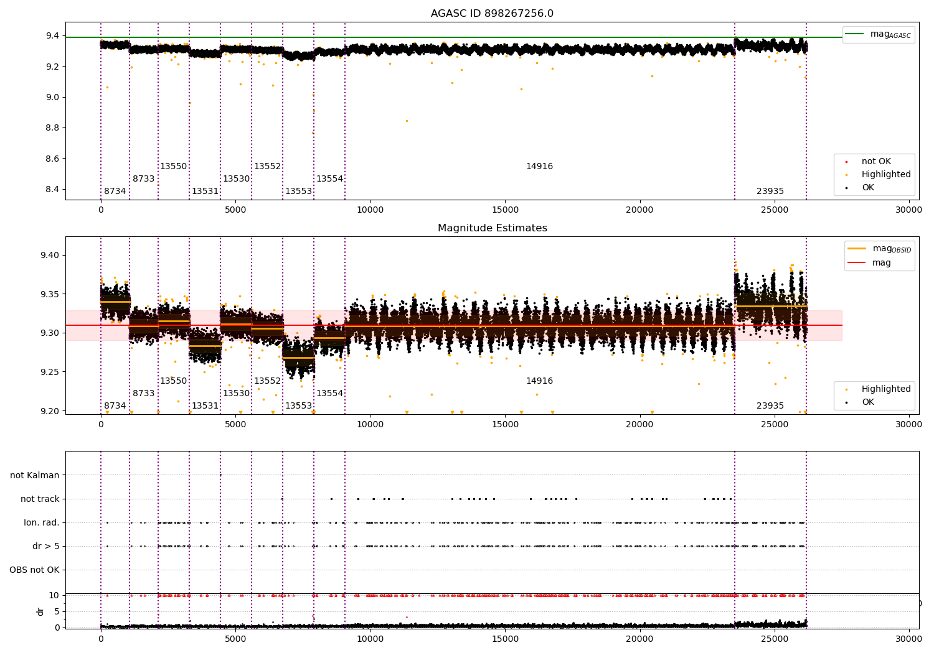Click obsid label 13554 in the top plot
The height and width of the screenshot is (653, 934).
(x=329, y=179)
